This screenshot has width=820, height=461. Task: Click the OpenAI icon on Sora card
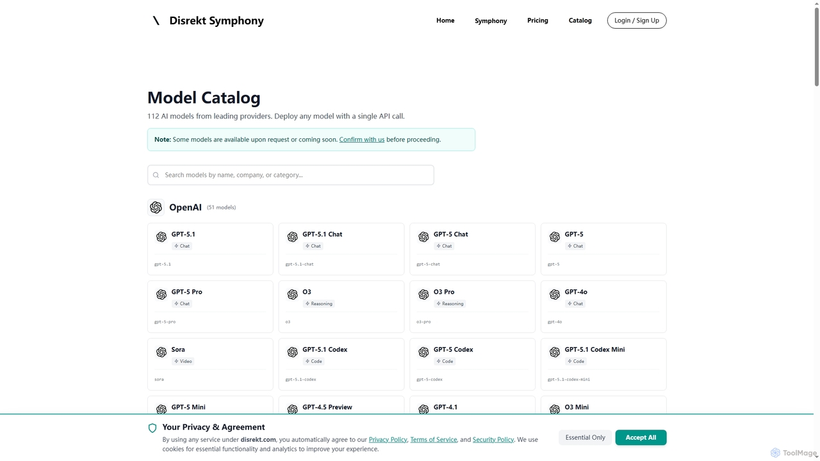161,352
